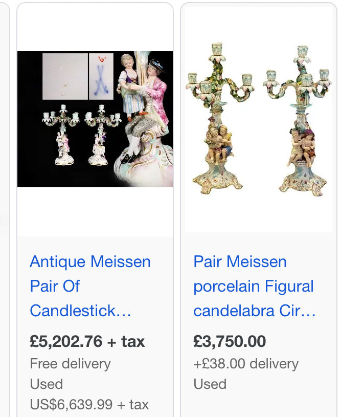Viewport: 341px width, 417px height.
Task: Open the Pair Meissen porcelain Figural candelabra listing
Action: point(255,286)
